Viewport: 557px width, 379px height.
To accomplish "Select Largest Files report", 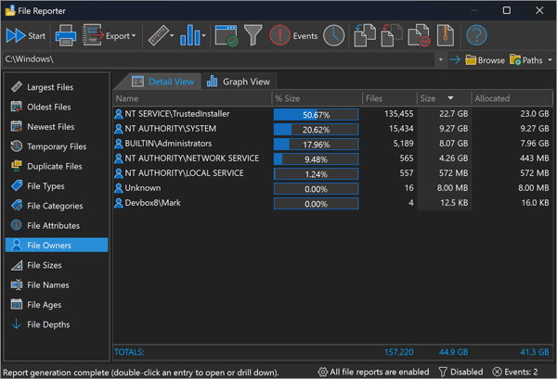I will (x=57, y=87).
